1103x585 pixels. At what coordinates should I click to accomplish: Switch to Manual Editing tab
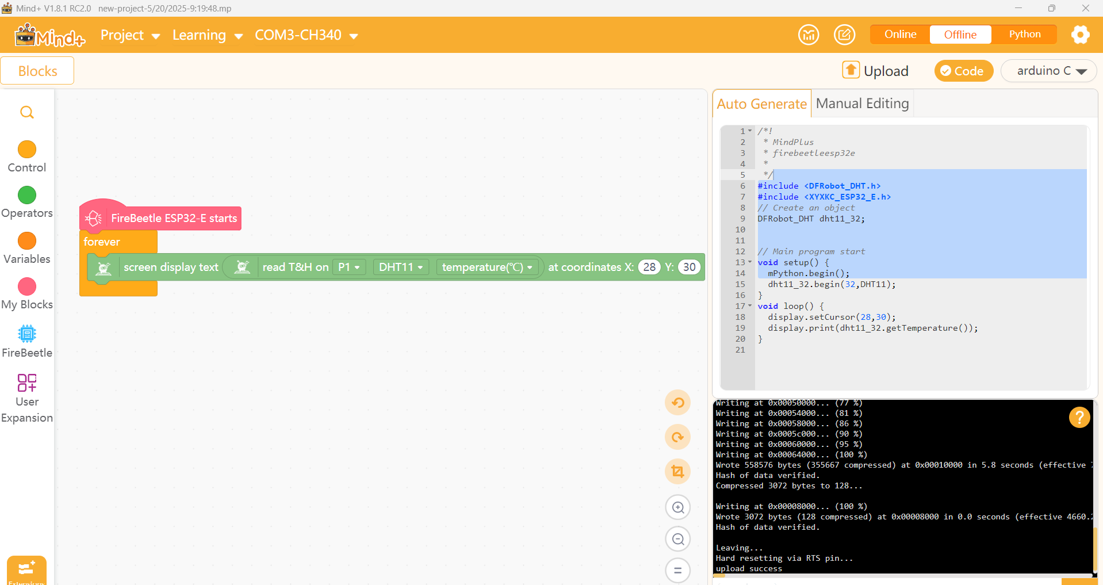tap(862, 104)
